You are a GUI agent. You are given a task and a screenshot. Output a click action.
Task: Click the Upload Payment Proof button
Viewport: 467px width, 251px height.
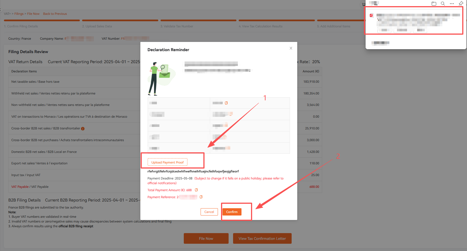(x=168, y=162)
